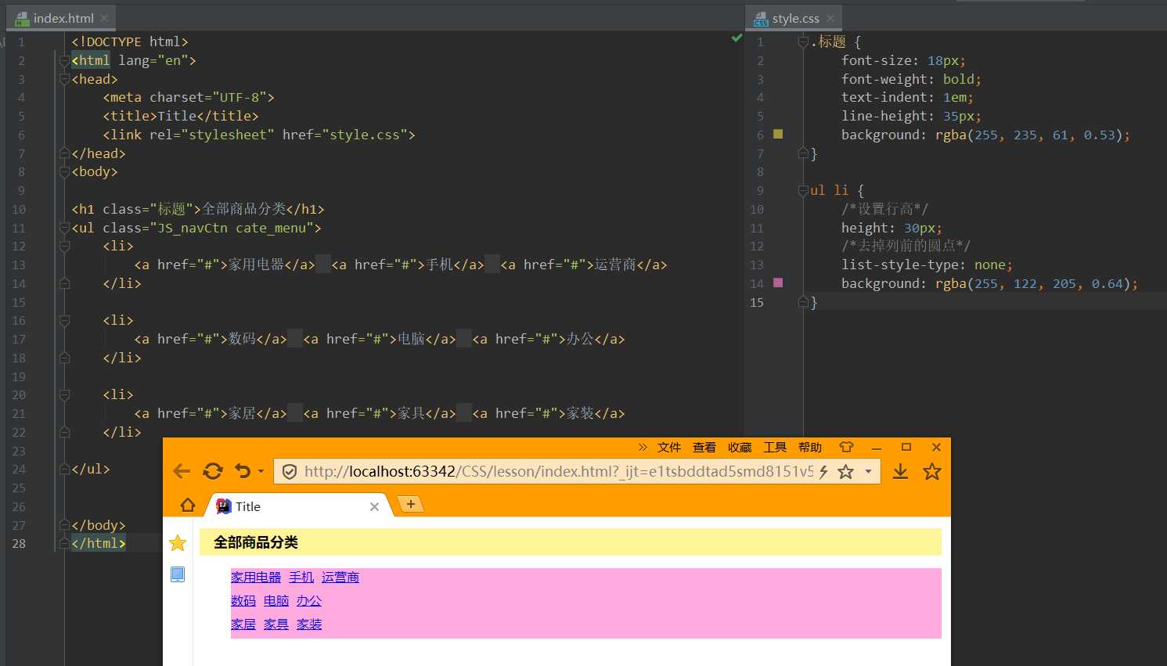Close the browser tab named Title
The width and height of the screenshot is (1167, 666).
374,507
